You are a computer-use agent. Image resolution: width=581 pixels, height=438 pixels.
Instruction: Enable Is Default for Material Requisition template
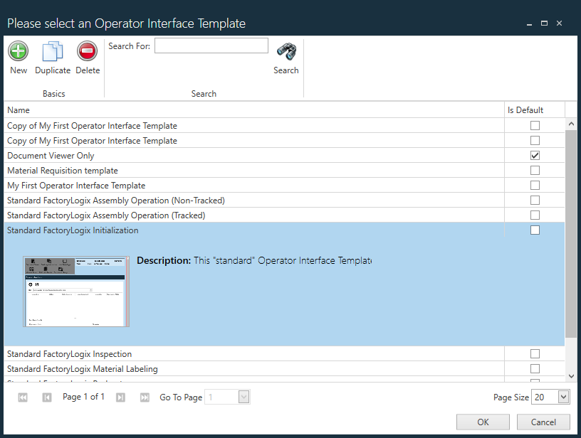pyautogui.click(x=535, y=170)
